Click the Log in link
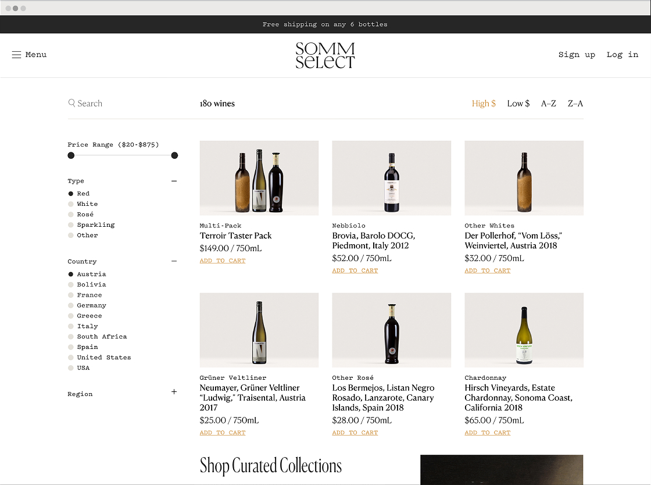 point(622,55)
